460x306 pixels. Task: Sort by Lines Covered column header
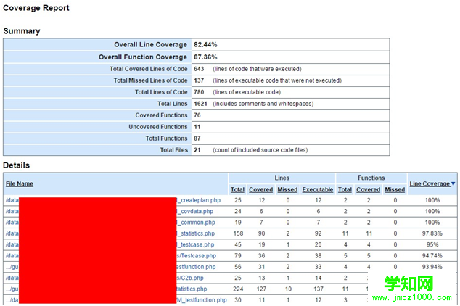pos(260,190)
